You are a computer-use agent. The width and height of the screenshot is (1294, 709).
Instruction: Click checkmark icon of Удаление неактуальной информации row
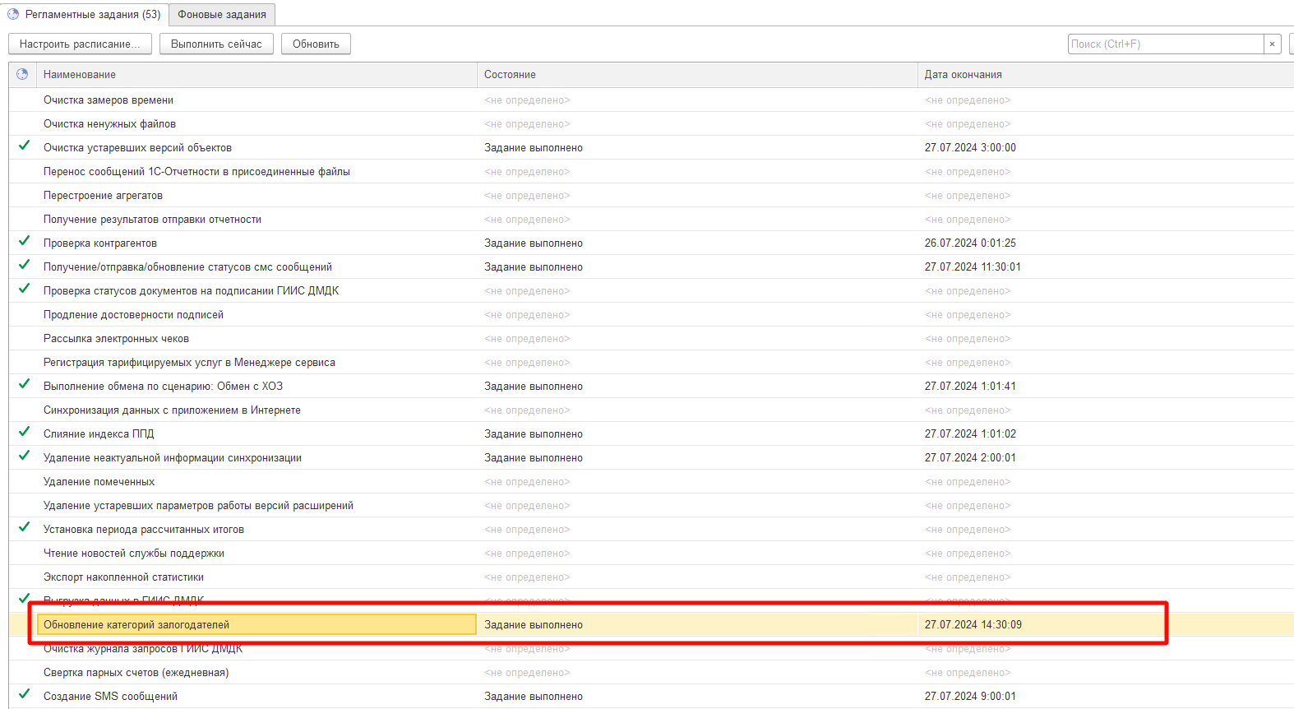[24, 456]
